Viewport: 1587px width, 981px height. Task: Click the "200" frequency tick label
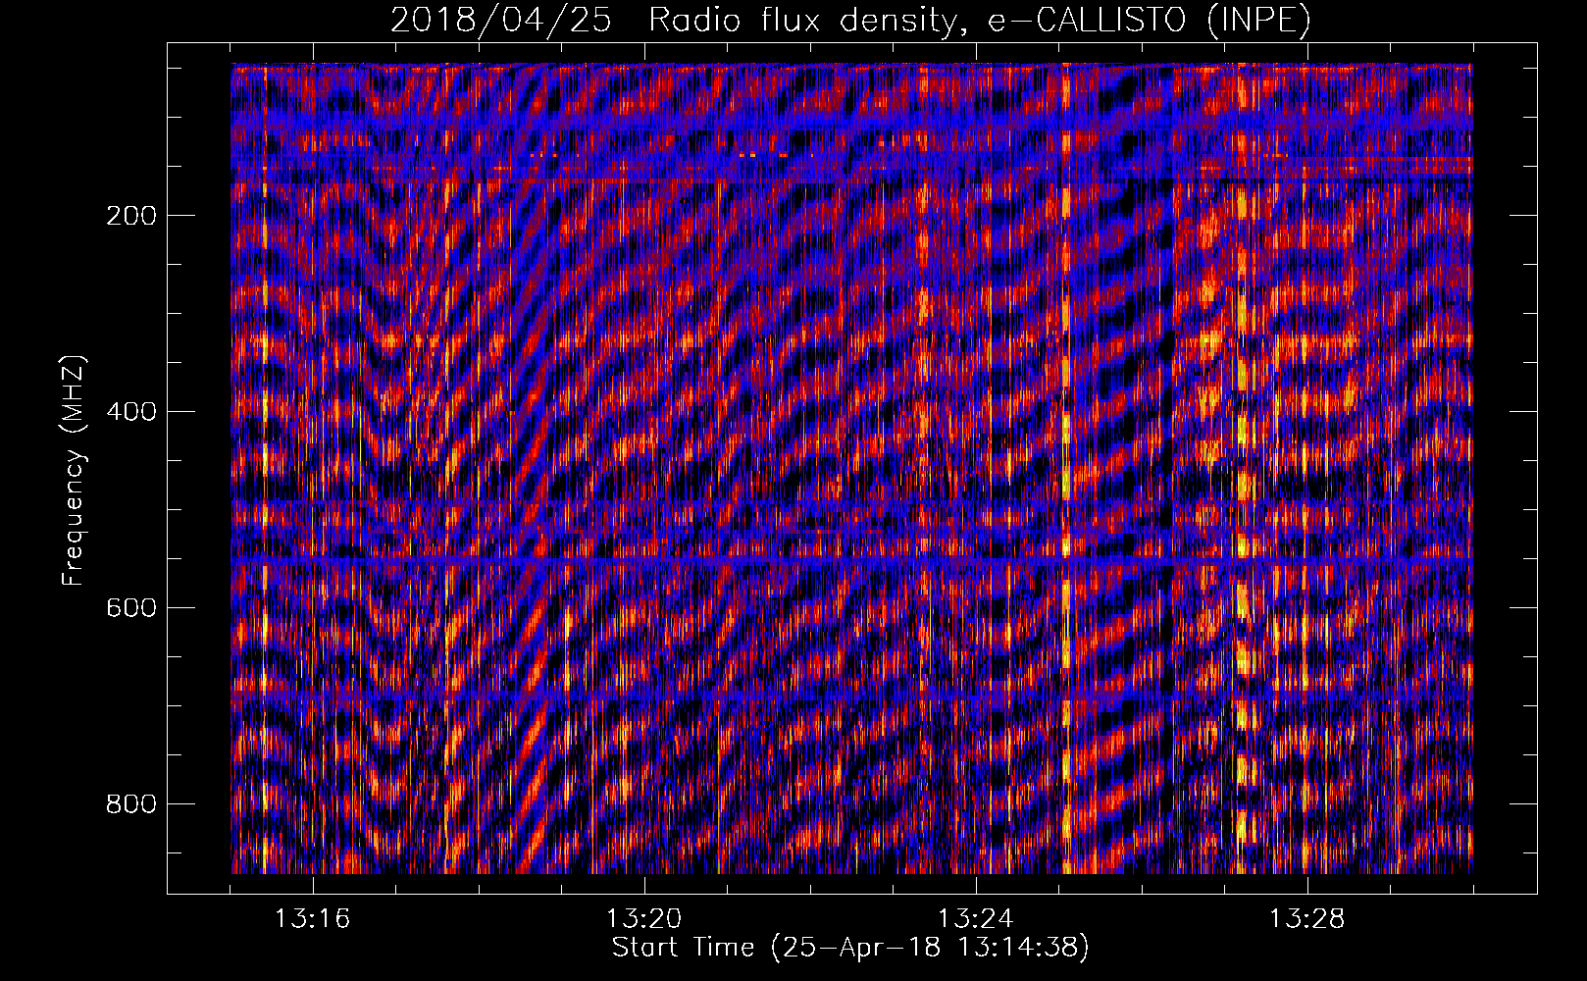point(131,216)
